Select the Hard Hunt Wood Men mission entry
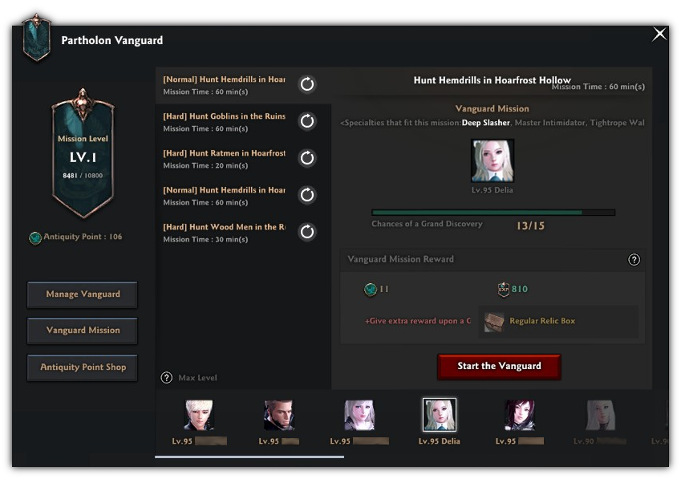 pos(243,233)
